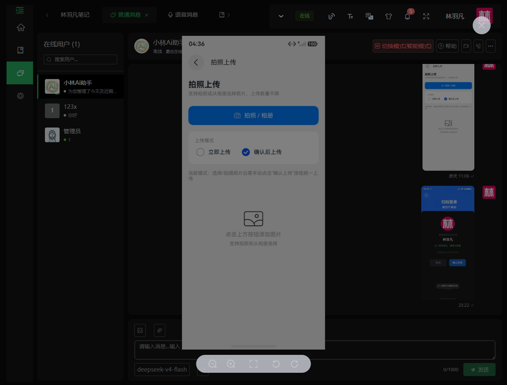Click the 0/1000 character counter
The height and width of the screenshot is (385, 507).
451,370
